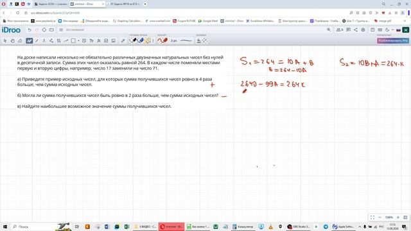The height and width of the screenshot is (231, 411).
Task: Reset the 136% zoom level
Action: tap(389, 218)
